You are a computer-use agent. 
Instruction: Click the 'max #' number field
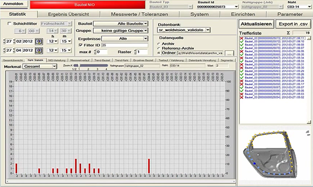pos(102,52)
